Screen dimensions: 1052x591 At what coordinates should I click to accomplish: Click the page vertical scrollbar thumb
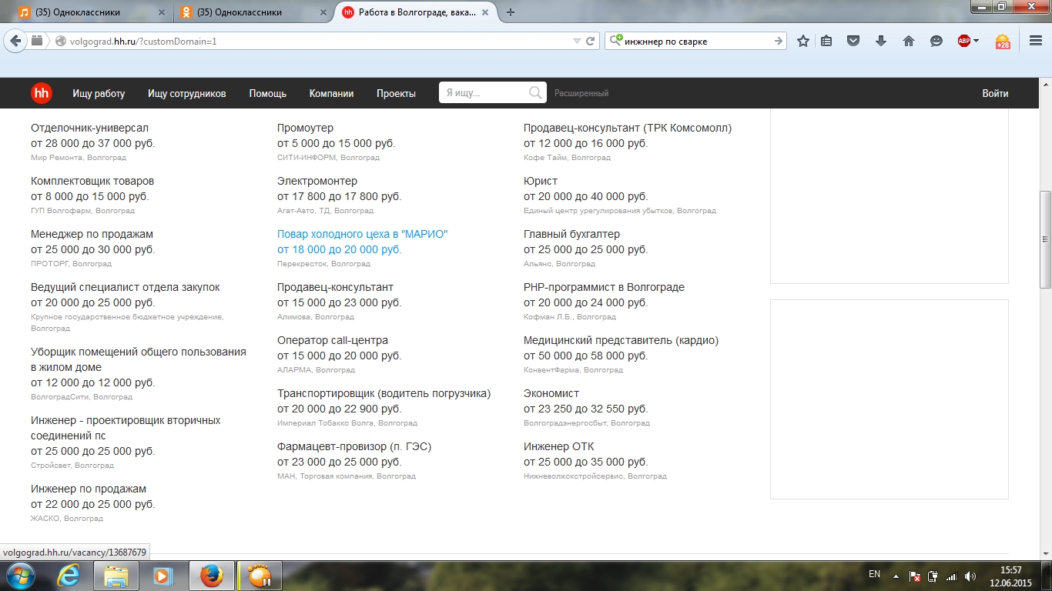[1045, 240]
